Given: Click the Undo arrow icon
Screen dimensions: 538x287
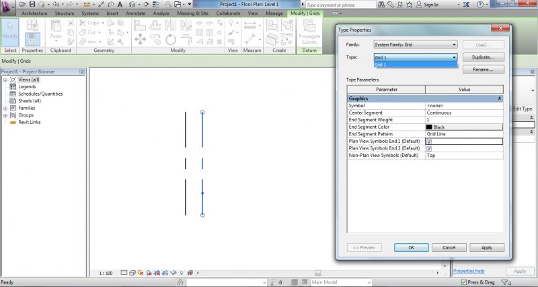Looking at the screenshot, I should pos(56,5).
